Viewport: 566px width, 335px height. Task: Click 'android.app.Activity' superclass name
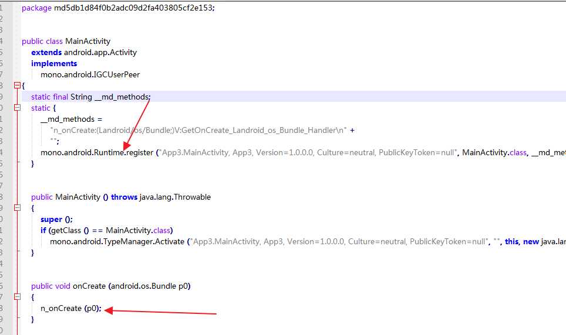pos(100,52)
